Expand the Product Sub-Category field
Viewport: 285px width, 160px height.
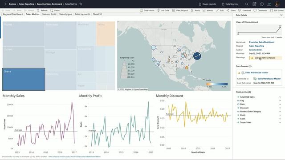[280, 112]
